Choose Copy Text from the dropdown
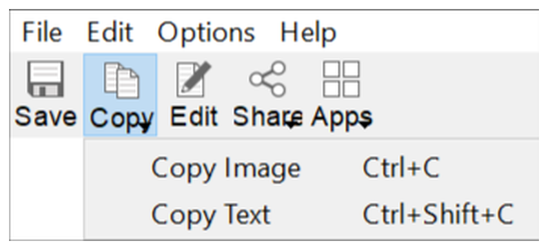 point(211,215)
